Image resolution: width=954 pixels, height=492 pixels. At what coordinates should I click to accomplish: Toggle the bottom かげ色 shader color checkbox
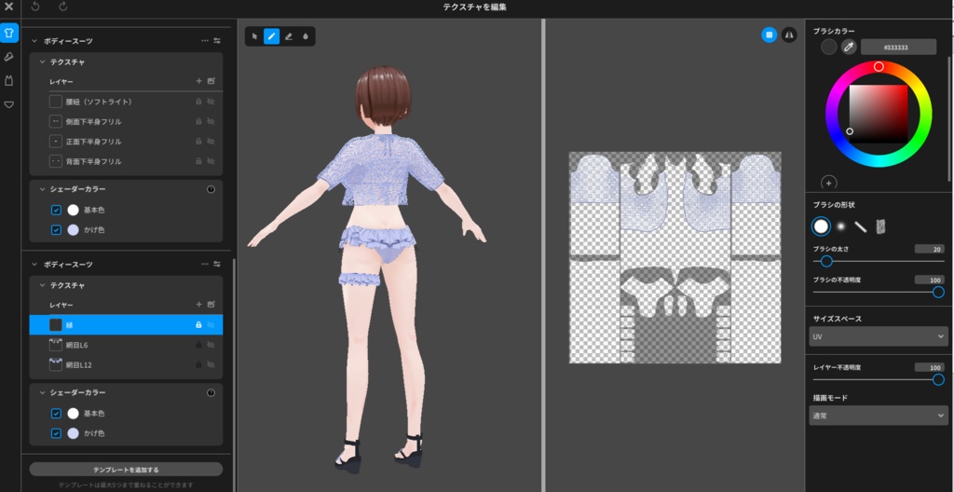coord(56,433)
